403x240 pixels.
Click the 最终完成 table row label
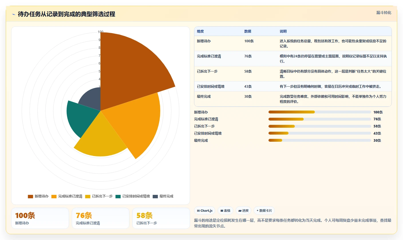204,97
